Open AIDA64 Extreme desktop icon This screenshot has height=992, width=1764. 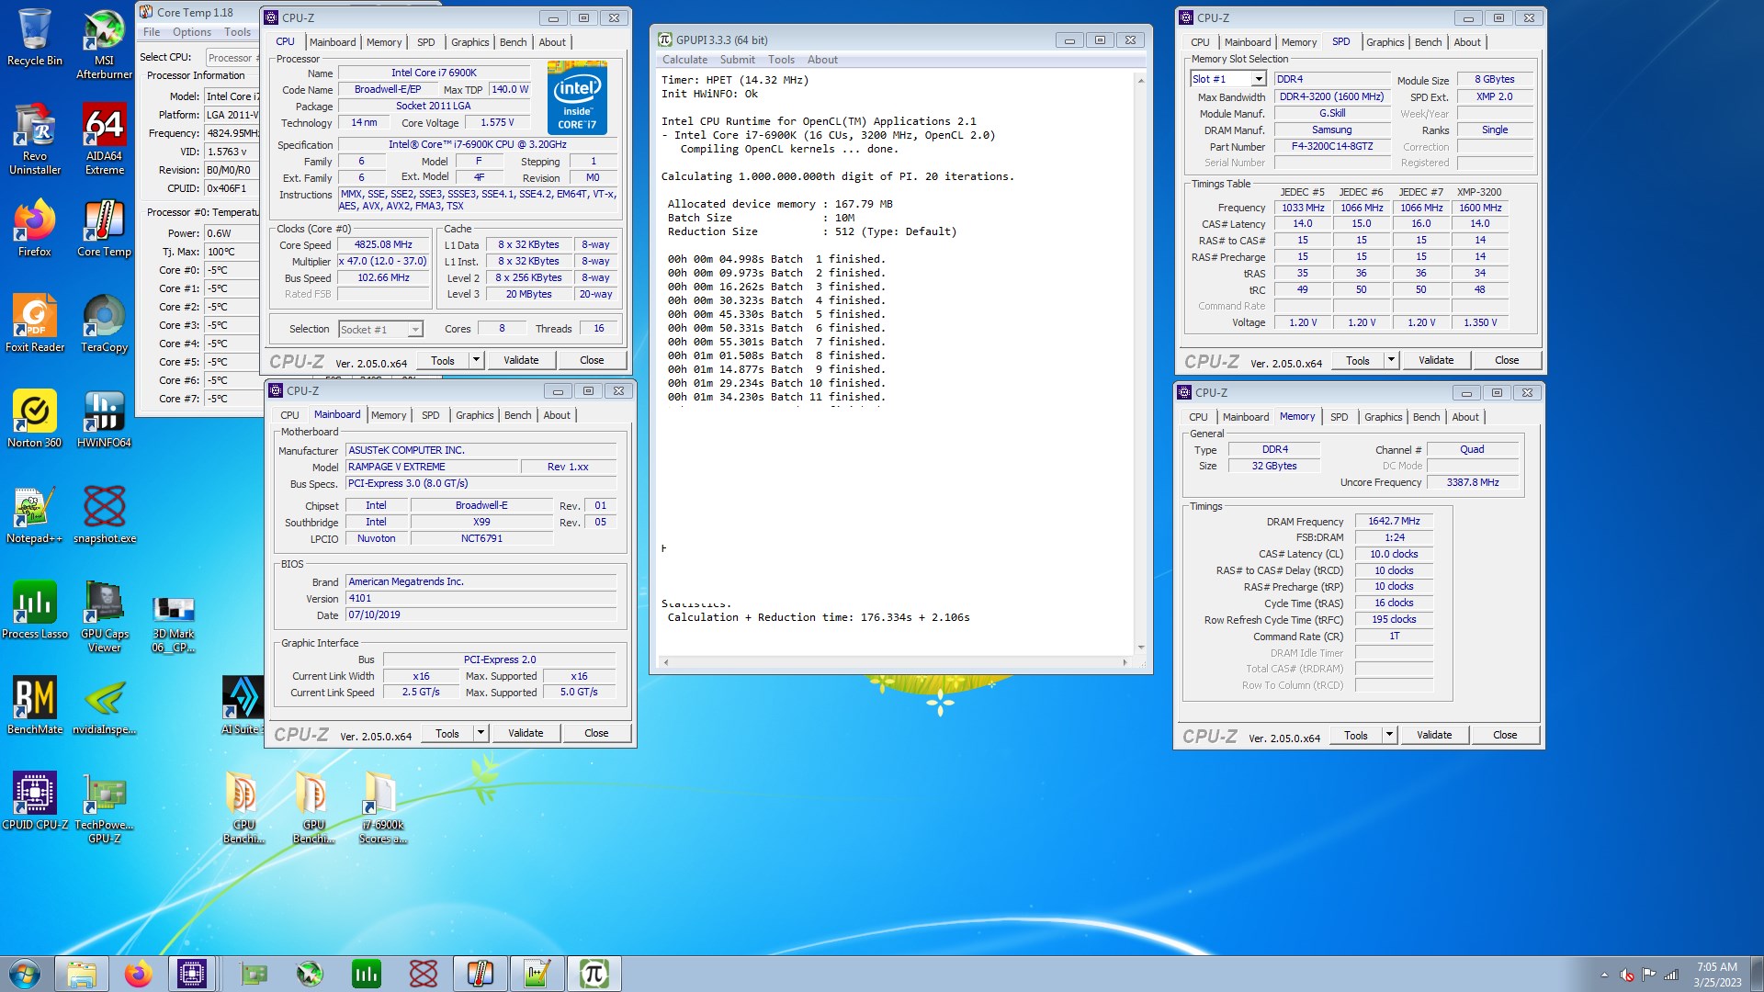point(104,139)
